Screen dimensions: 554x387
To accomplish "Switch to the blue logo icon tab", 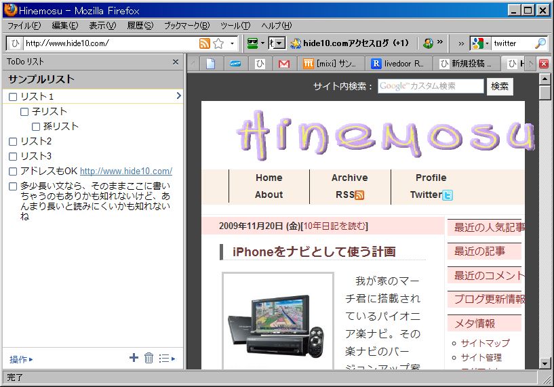I will [x=235, y=64].
